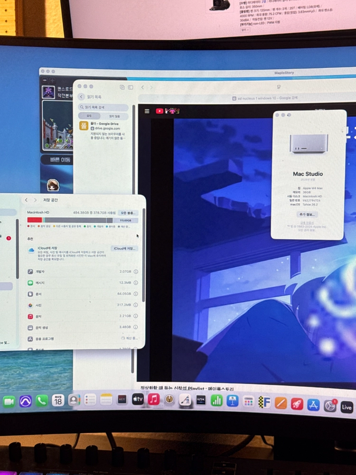Select the 문서 storage category row
This screenshot has height=475, width=356.
(x=83, y=294)
